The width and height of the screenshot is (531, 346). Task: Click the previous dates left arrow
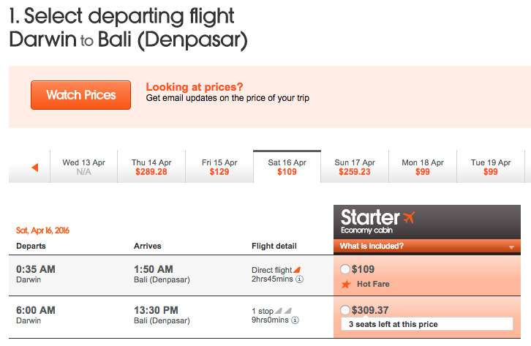pyautogui.click(x=35, y=168)
